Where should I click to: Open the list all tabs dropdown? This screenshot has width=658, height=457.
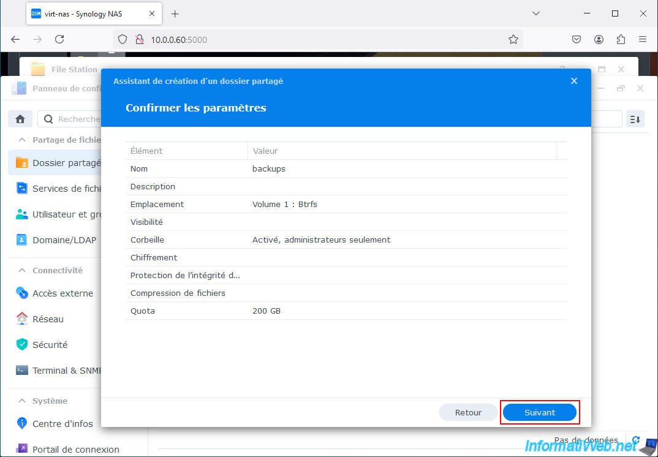(x=536, y=13)
